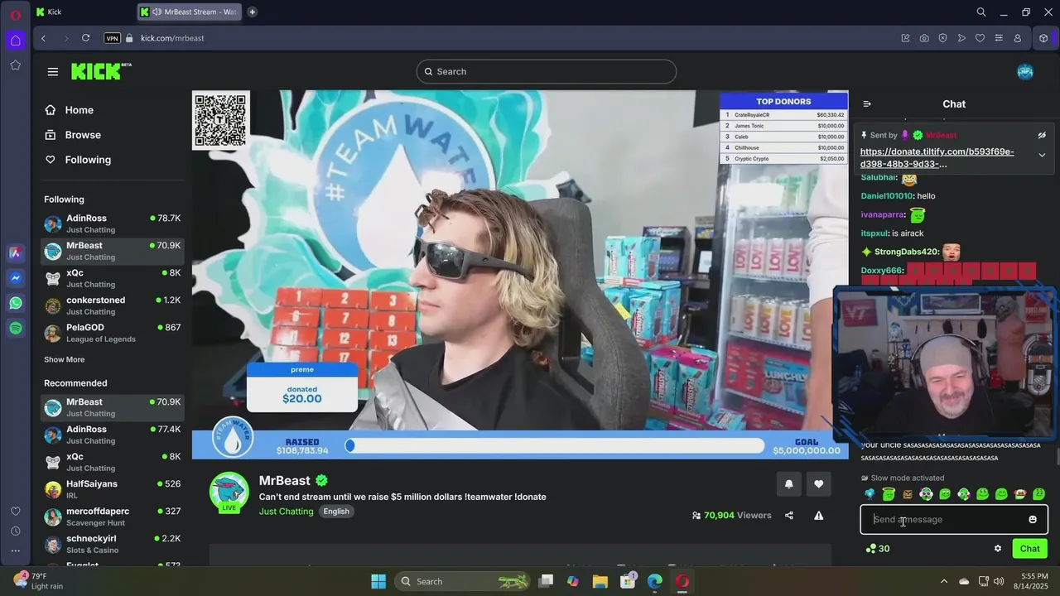Screen dimensions: 1060x596
Task: Open Opera easy setup sliders icon
Action: point(999,38)
